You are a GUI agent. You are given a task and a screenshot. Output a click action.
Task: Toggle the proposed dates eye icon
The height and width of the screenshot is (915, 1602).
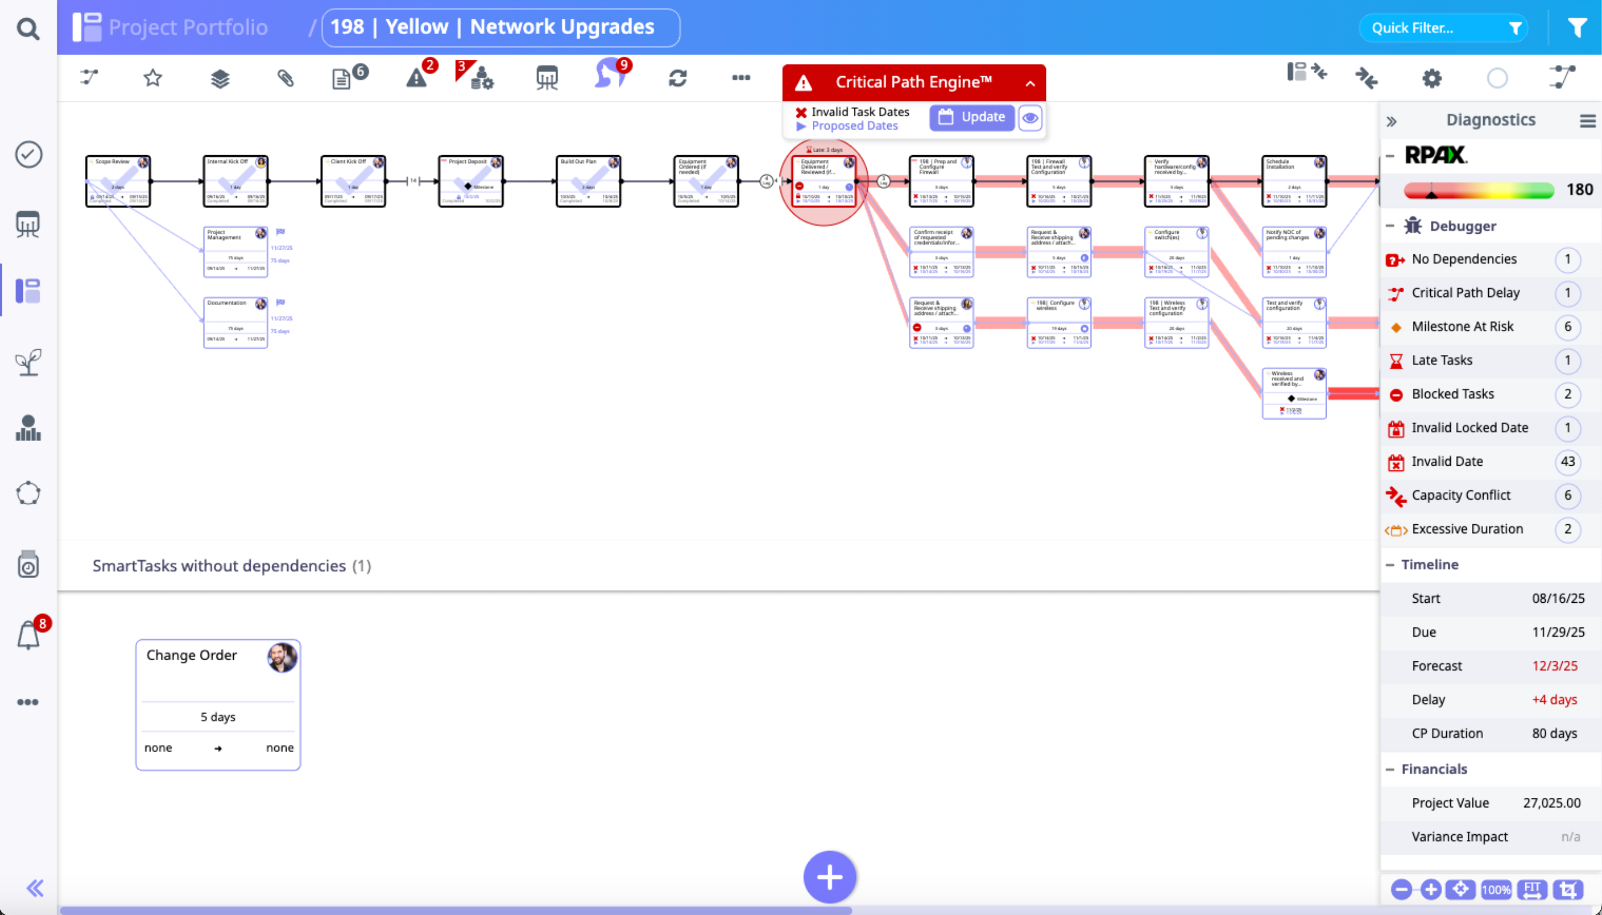click(1030, 118)
